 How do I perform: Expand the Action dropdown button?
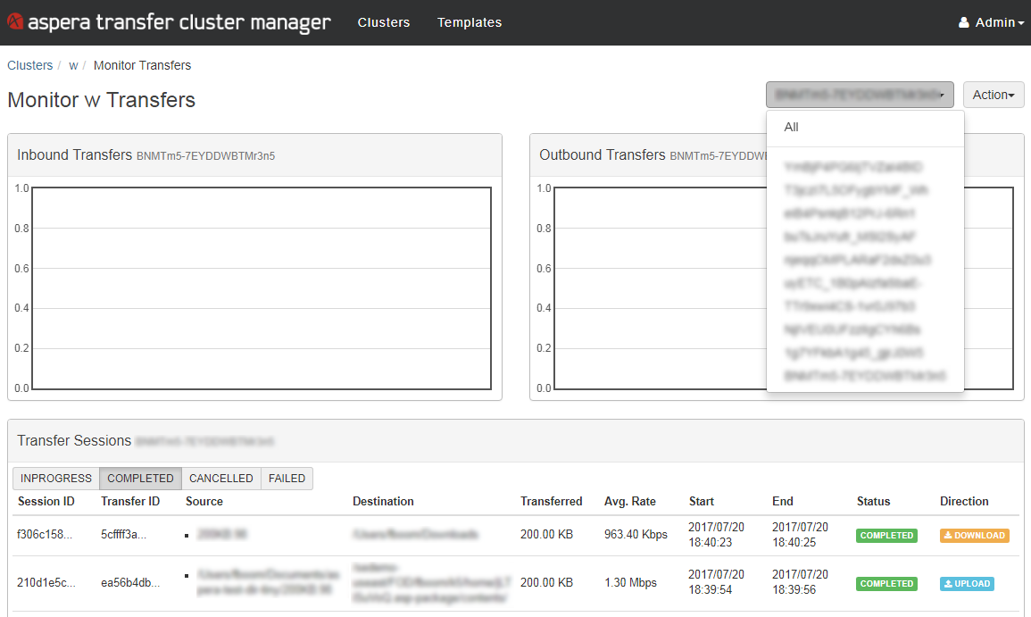994,95
